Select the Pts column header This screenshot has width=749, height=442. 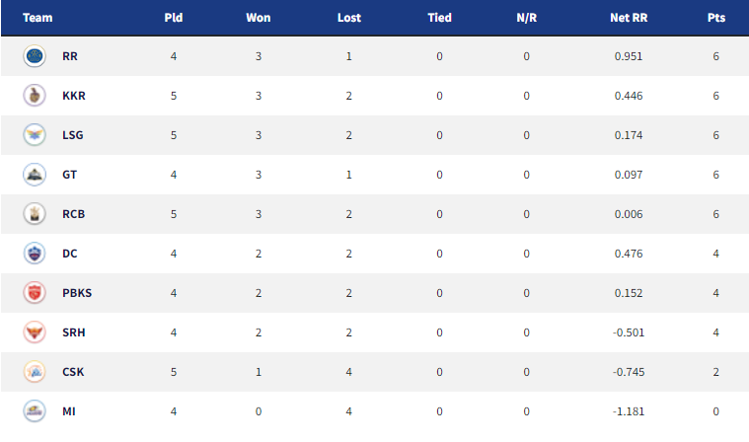(716, 18)
